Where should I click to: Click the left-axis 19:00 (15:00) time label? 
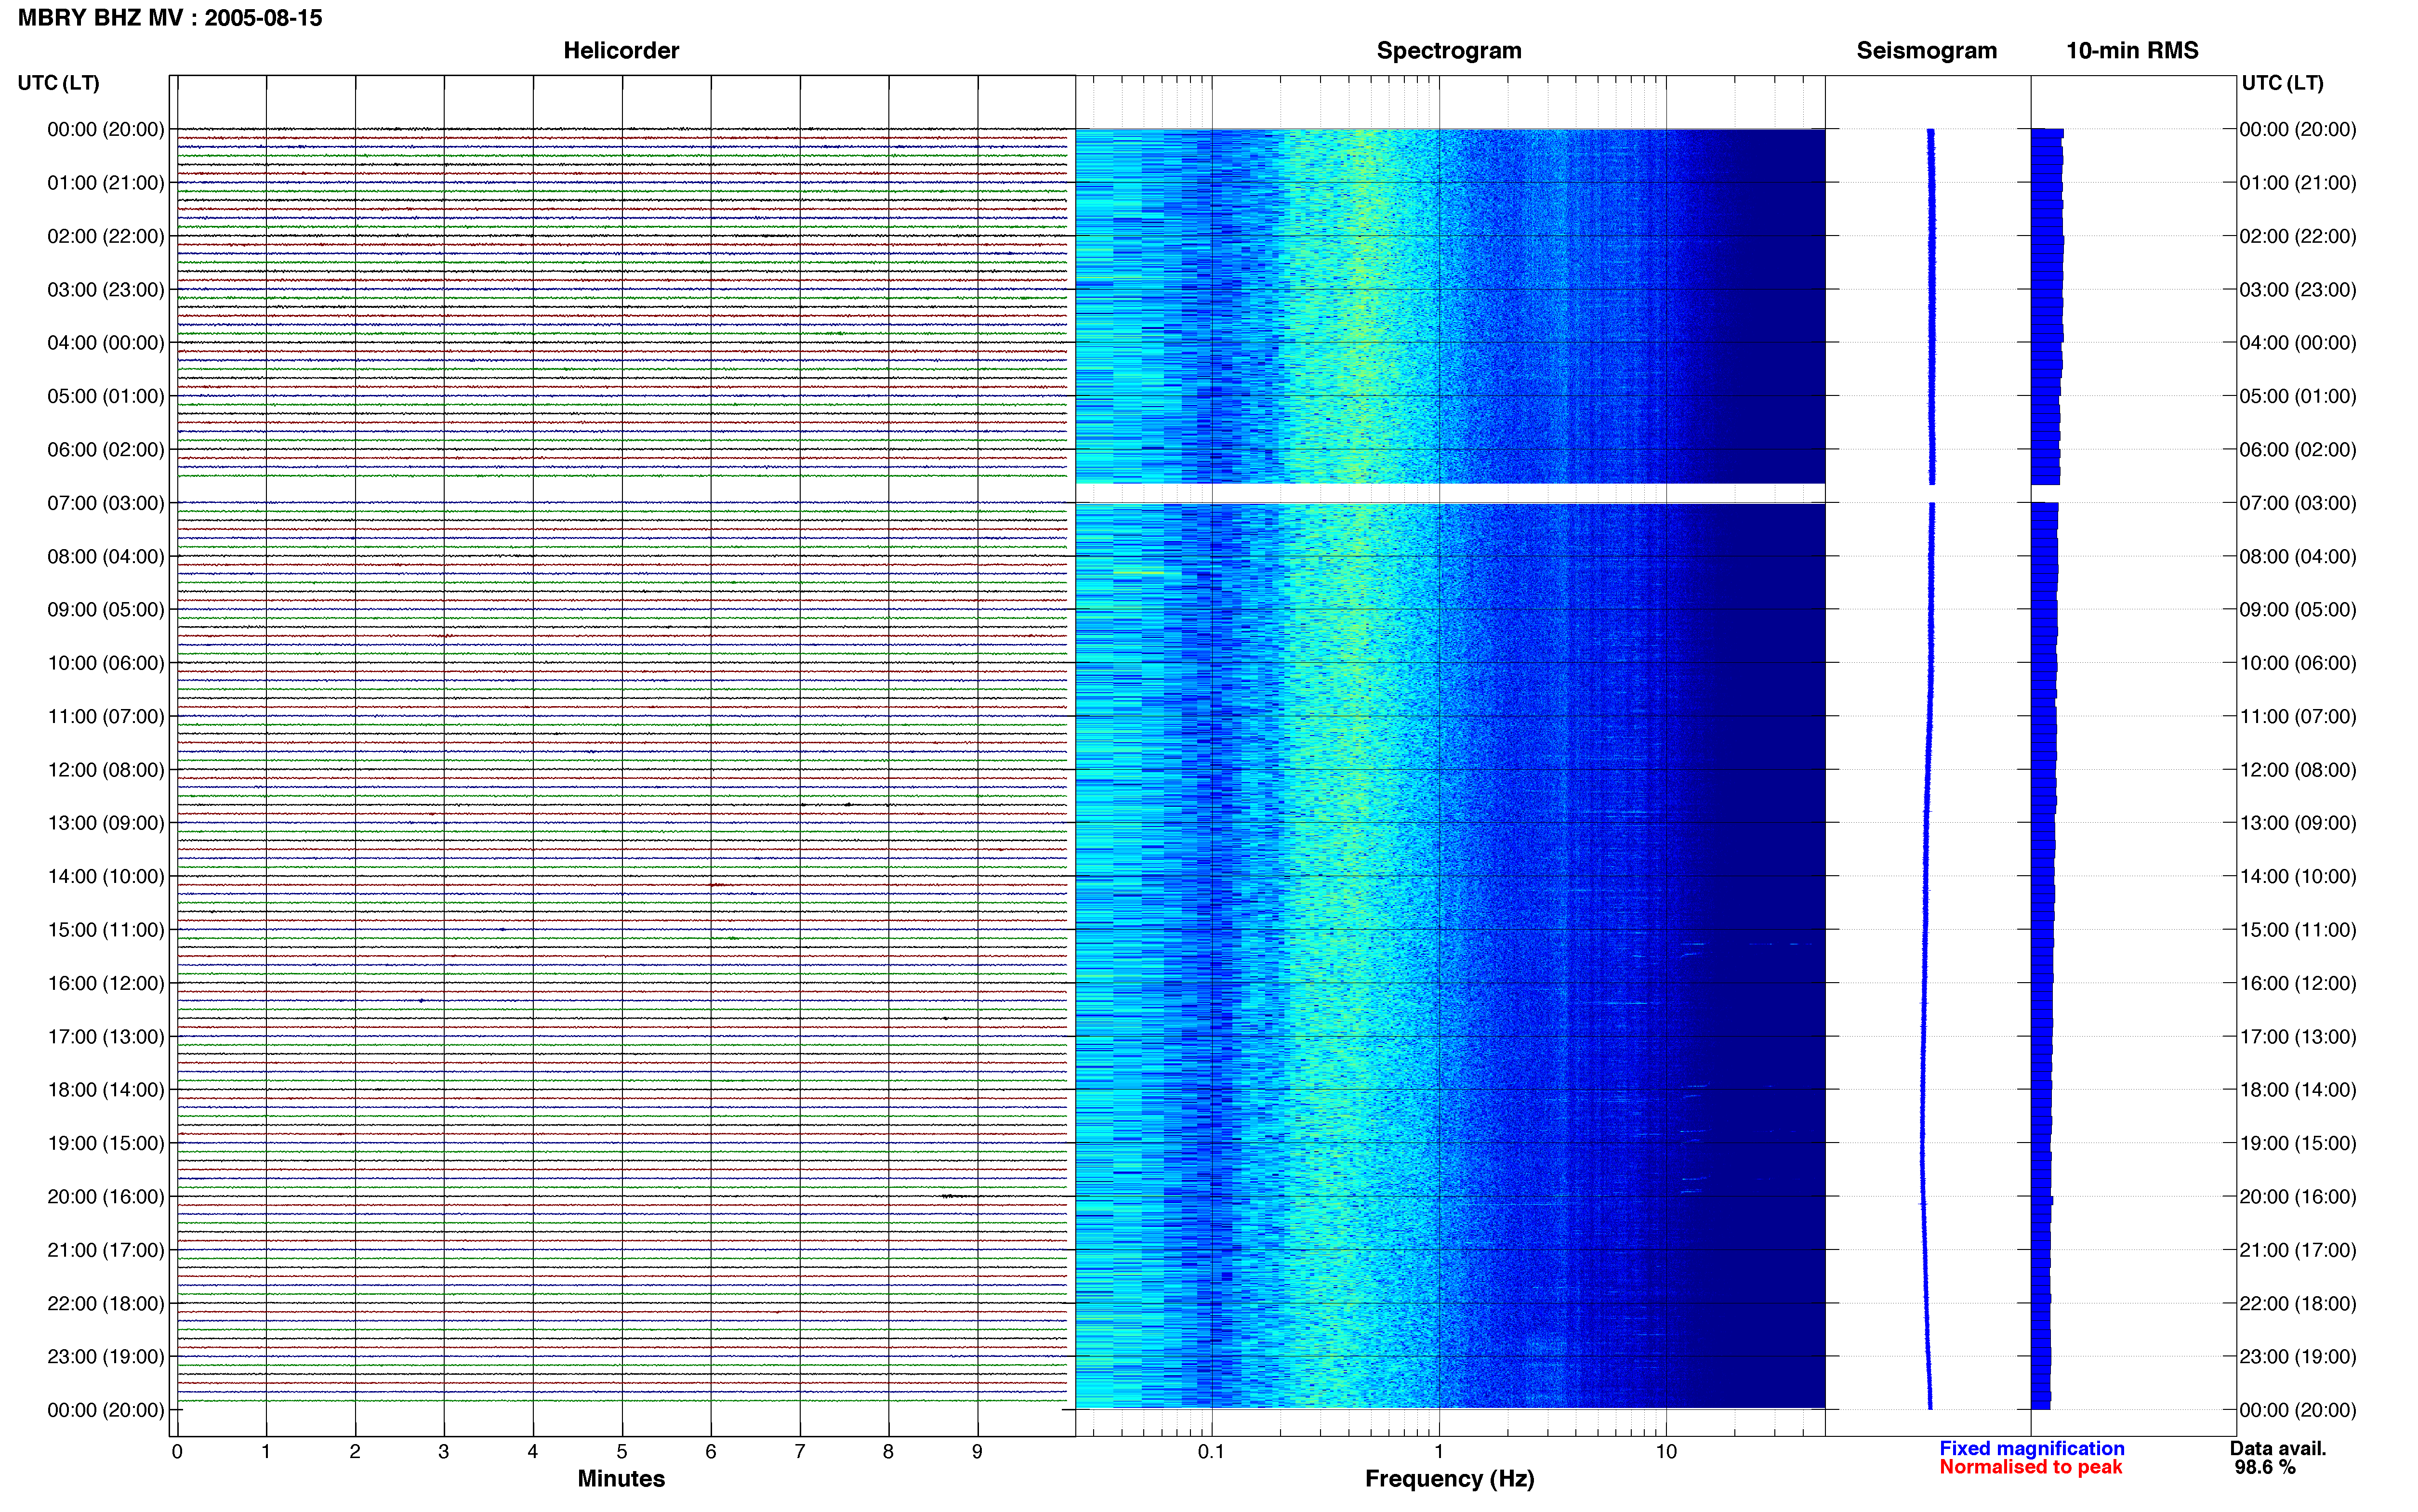[x=106, y=1143]
